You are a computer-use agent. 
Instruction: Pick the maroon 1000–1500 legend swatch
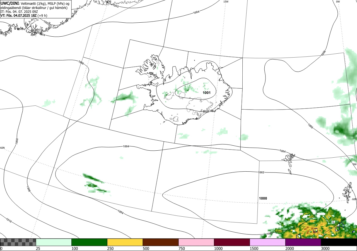coord(232,242)
